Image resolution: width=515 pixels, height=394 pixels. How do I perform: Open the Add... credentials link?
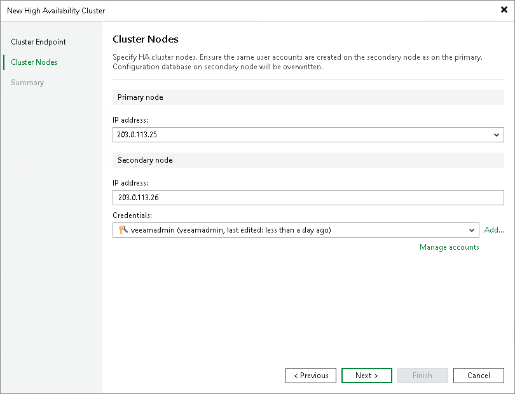click(494, 229)
